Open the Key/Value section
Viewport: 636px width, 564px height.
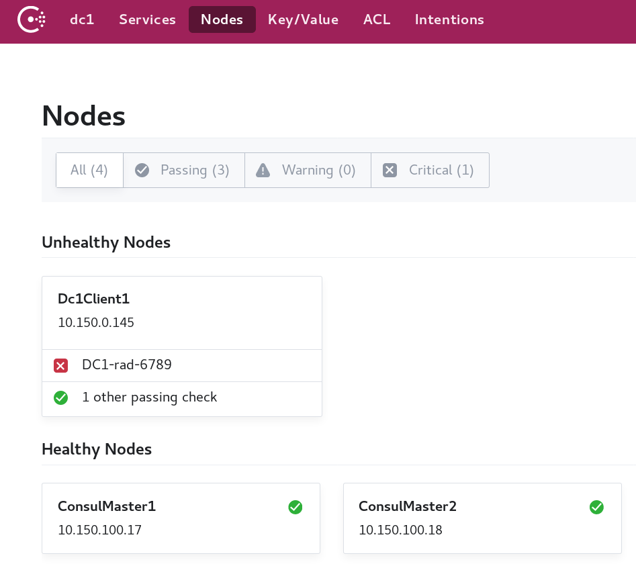(x=303, y=19)
